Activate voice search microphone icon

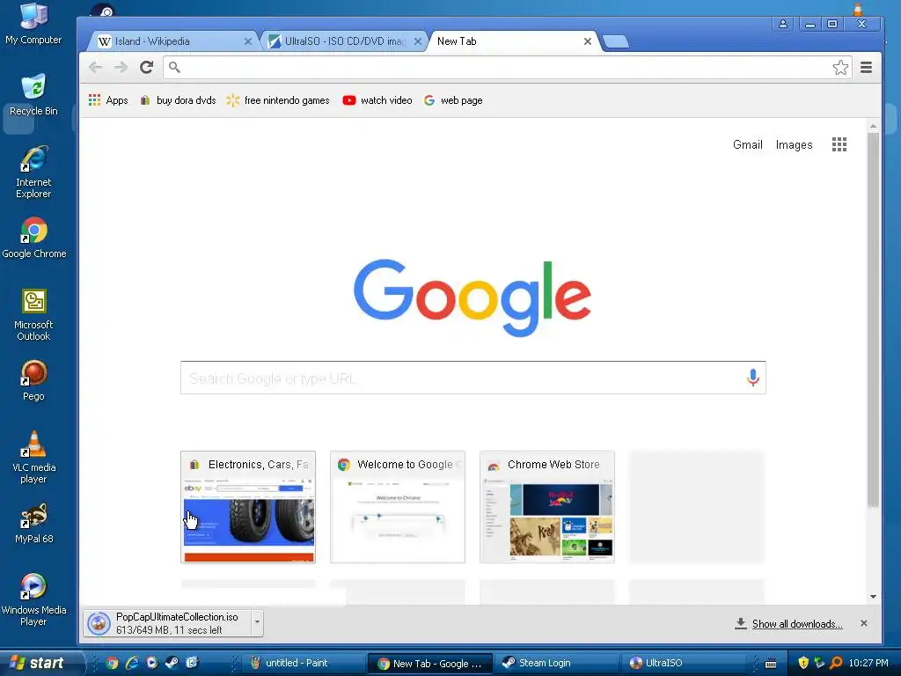click(x=753, y=378)
